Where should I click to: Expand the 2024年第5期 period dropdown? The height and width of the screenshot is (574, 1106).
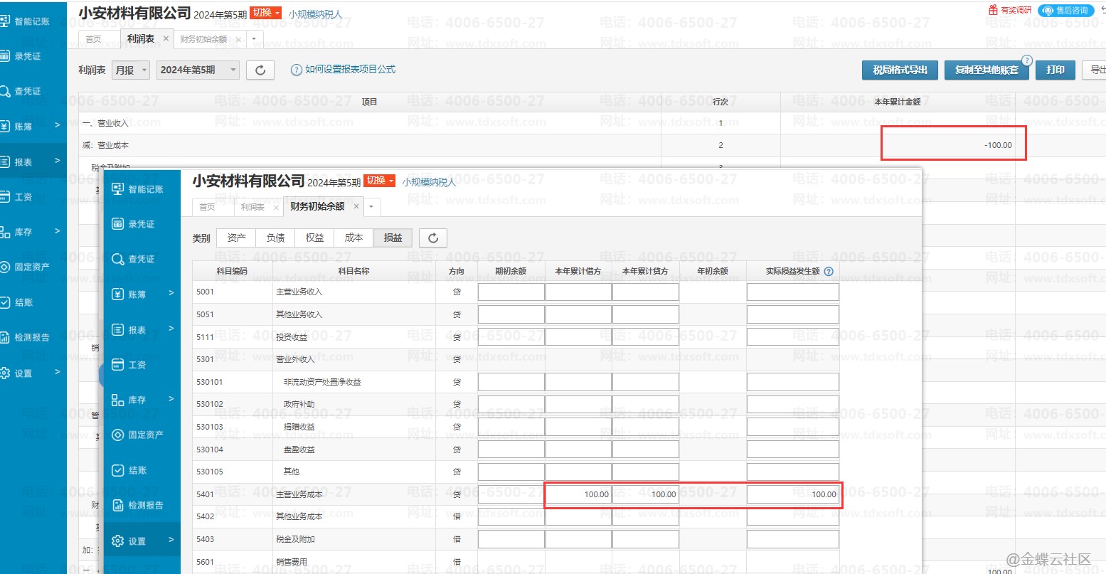198,70
